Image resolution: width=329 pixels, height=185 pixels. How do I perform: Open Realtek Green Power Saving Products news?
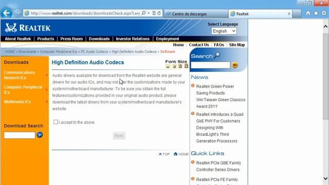(x=221, y=96)
